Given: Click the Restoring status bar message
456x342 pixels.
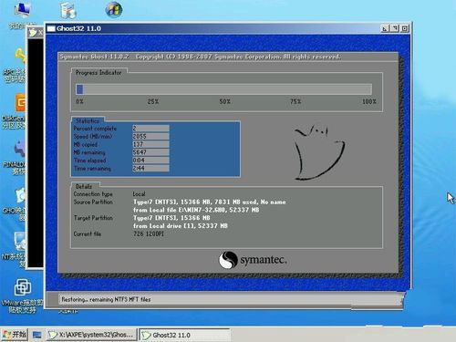Looking at the screenshot, I should 106,299.
